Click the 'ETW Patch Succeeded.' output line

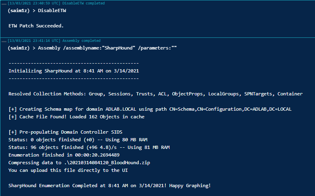tap(36, 25)
